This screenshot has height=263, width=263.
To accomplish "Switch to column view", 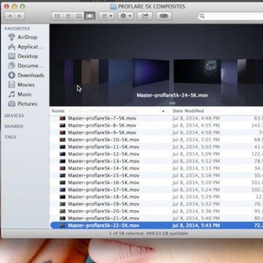I will click(x=79, y=16).
